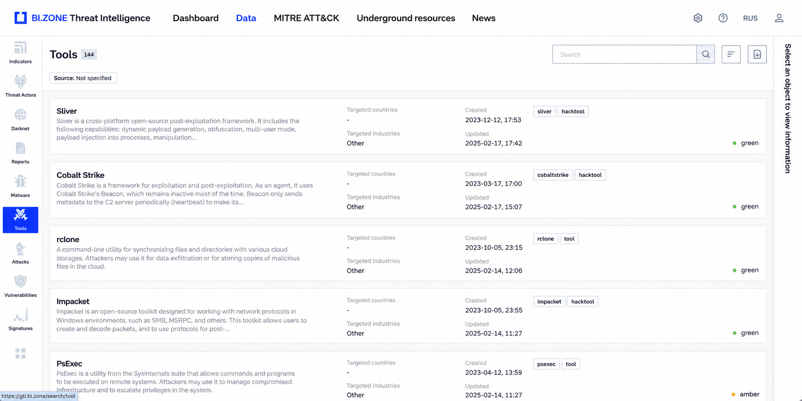Screen dimensions: 802x401
Task: Go to Signatures section
Action: coord(20,320)
